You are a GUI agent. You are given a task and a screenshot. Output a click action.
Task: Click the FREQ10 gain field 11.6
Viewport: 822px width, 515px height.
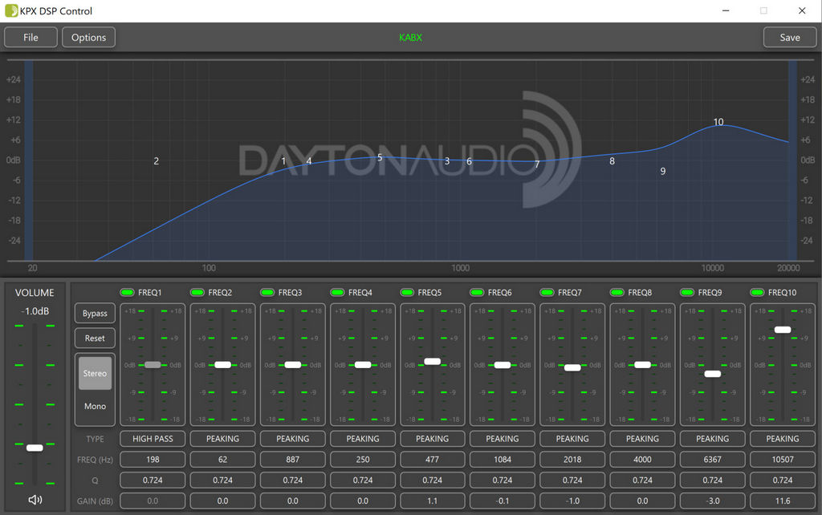[x=783, y=501]
